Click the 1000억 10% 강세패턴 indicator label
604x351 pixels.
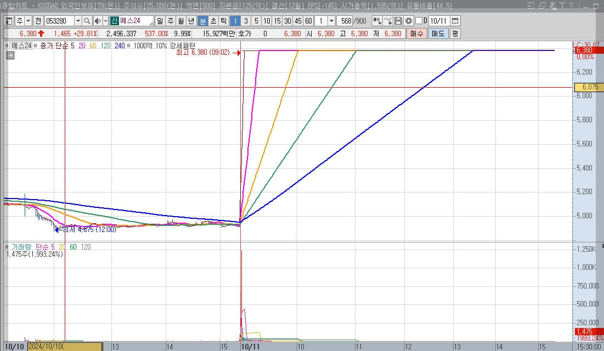[165, 46]
